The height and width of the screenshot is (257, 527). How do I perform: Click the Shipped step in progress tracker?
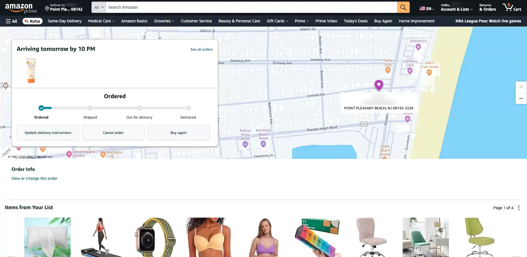tap(90, 108)
